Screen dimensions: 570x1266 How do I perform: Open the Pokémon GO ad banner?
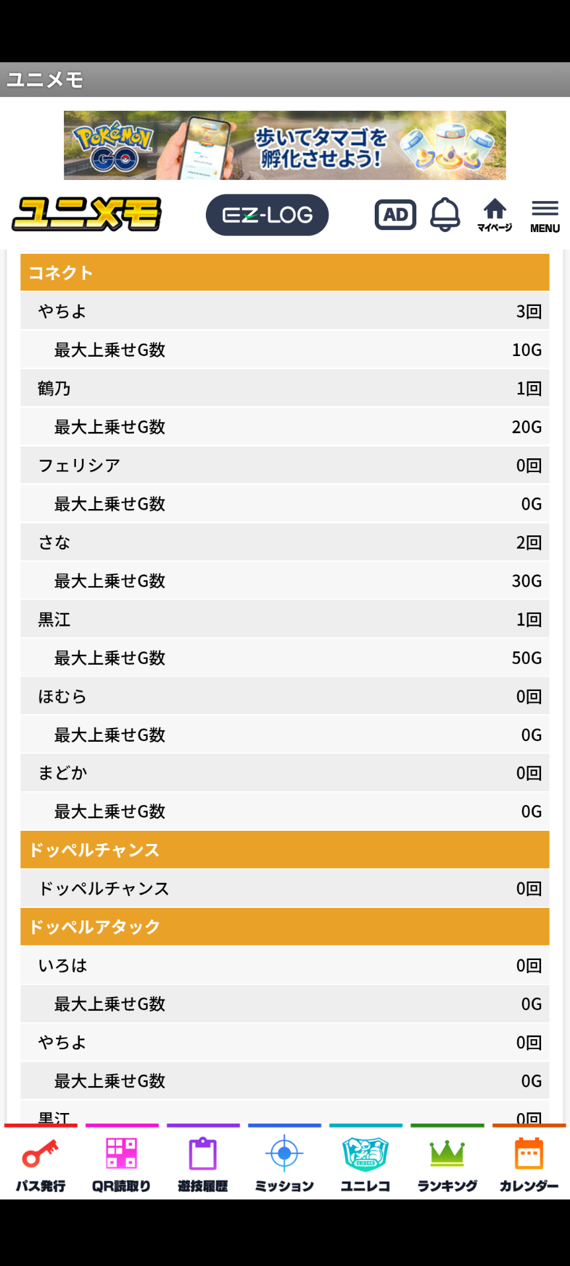point(285,145)
